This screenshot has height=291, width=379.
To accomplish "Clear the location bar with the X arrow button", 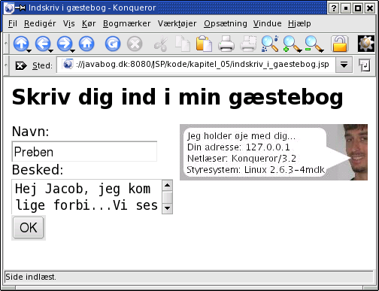I will [x=21, y=65].
